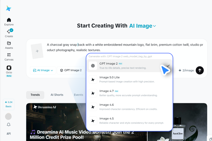Click the GPT Image 2 OpenAI icon

tap(93, 66)
